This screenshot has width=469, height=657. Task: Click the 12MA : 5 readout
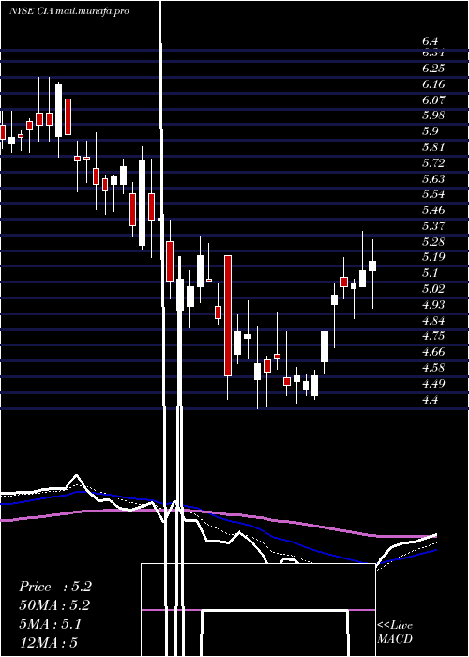point(48,642)
